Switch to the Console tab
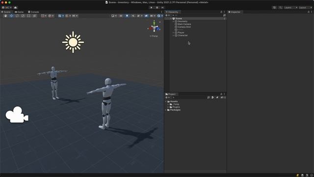 (x=33, y=12)
